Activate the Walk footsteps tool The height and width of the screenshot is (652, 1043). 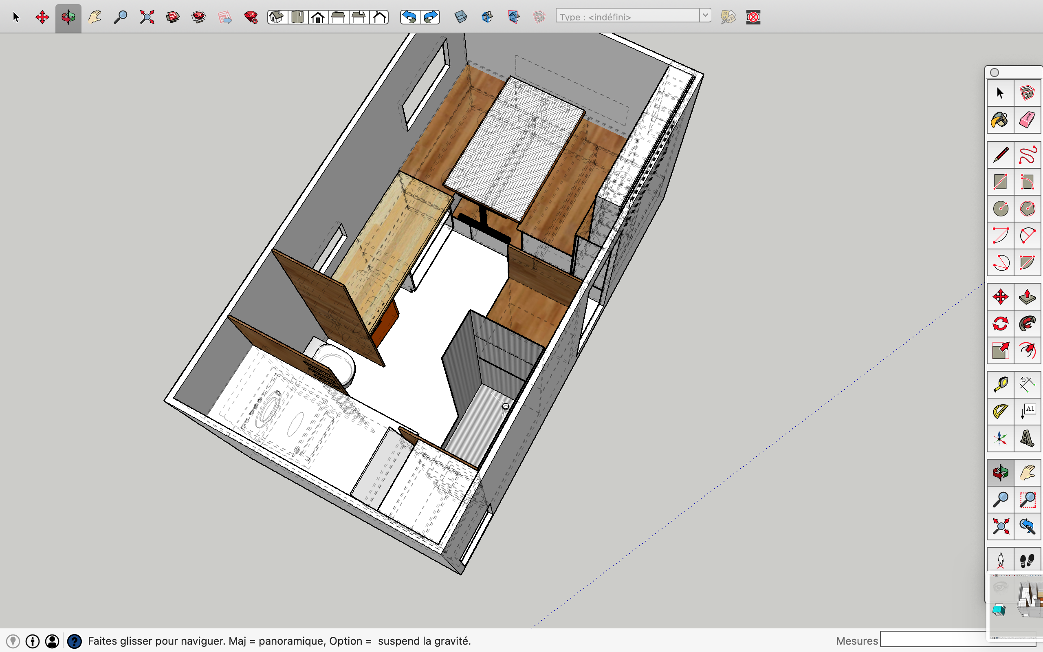click(1027, 560)
